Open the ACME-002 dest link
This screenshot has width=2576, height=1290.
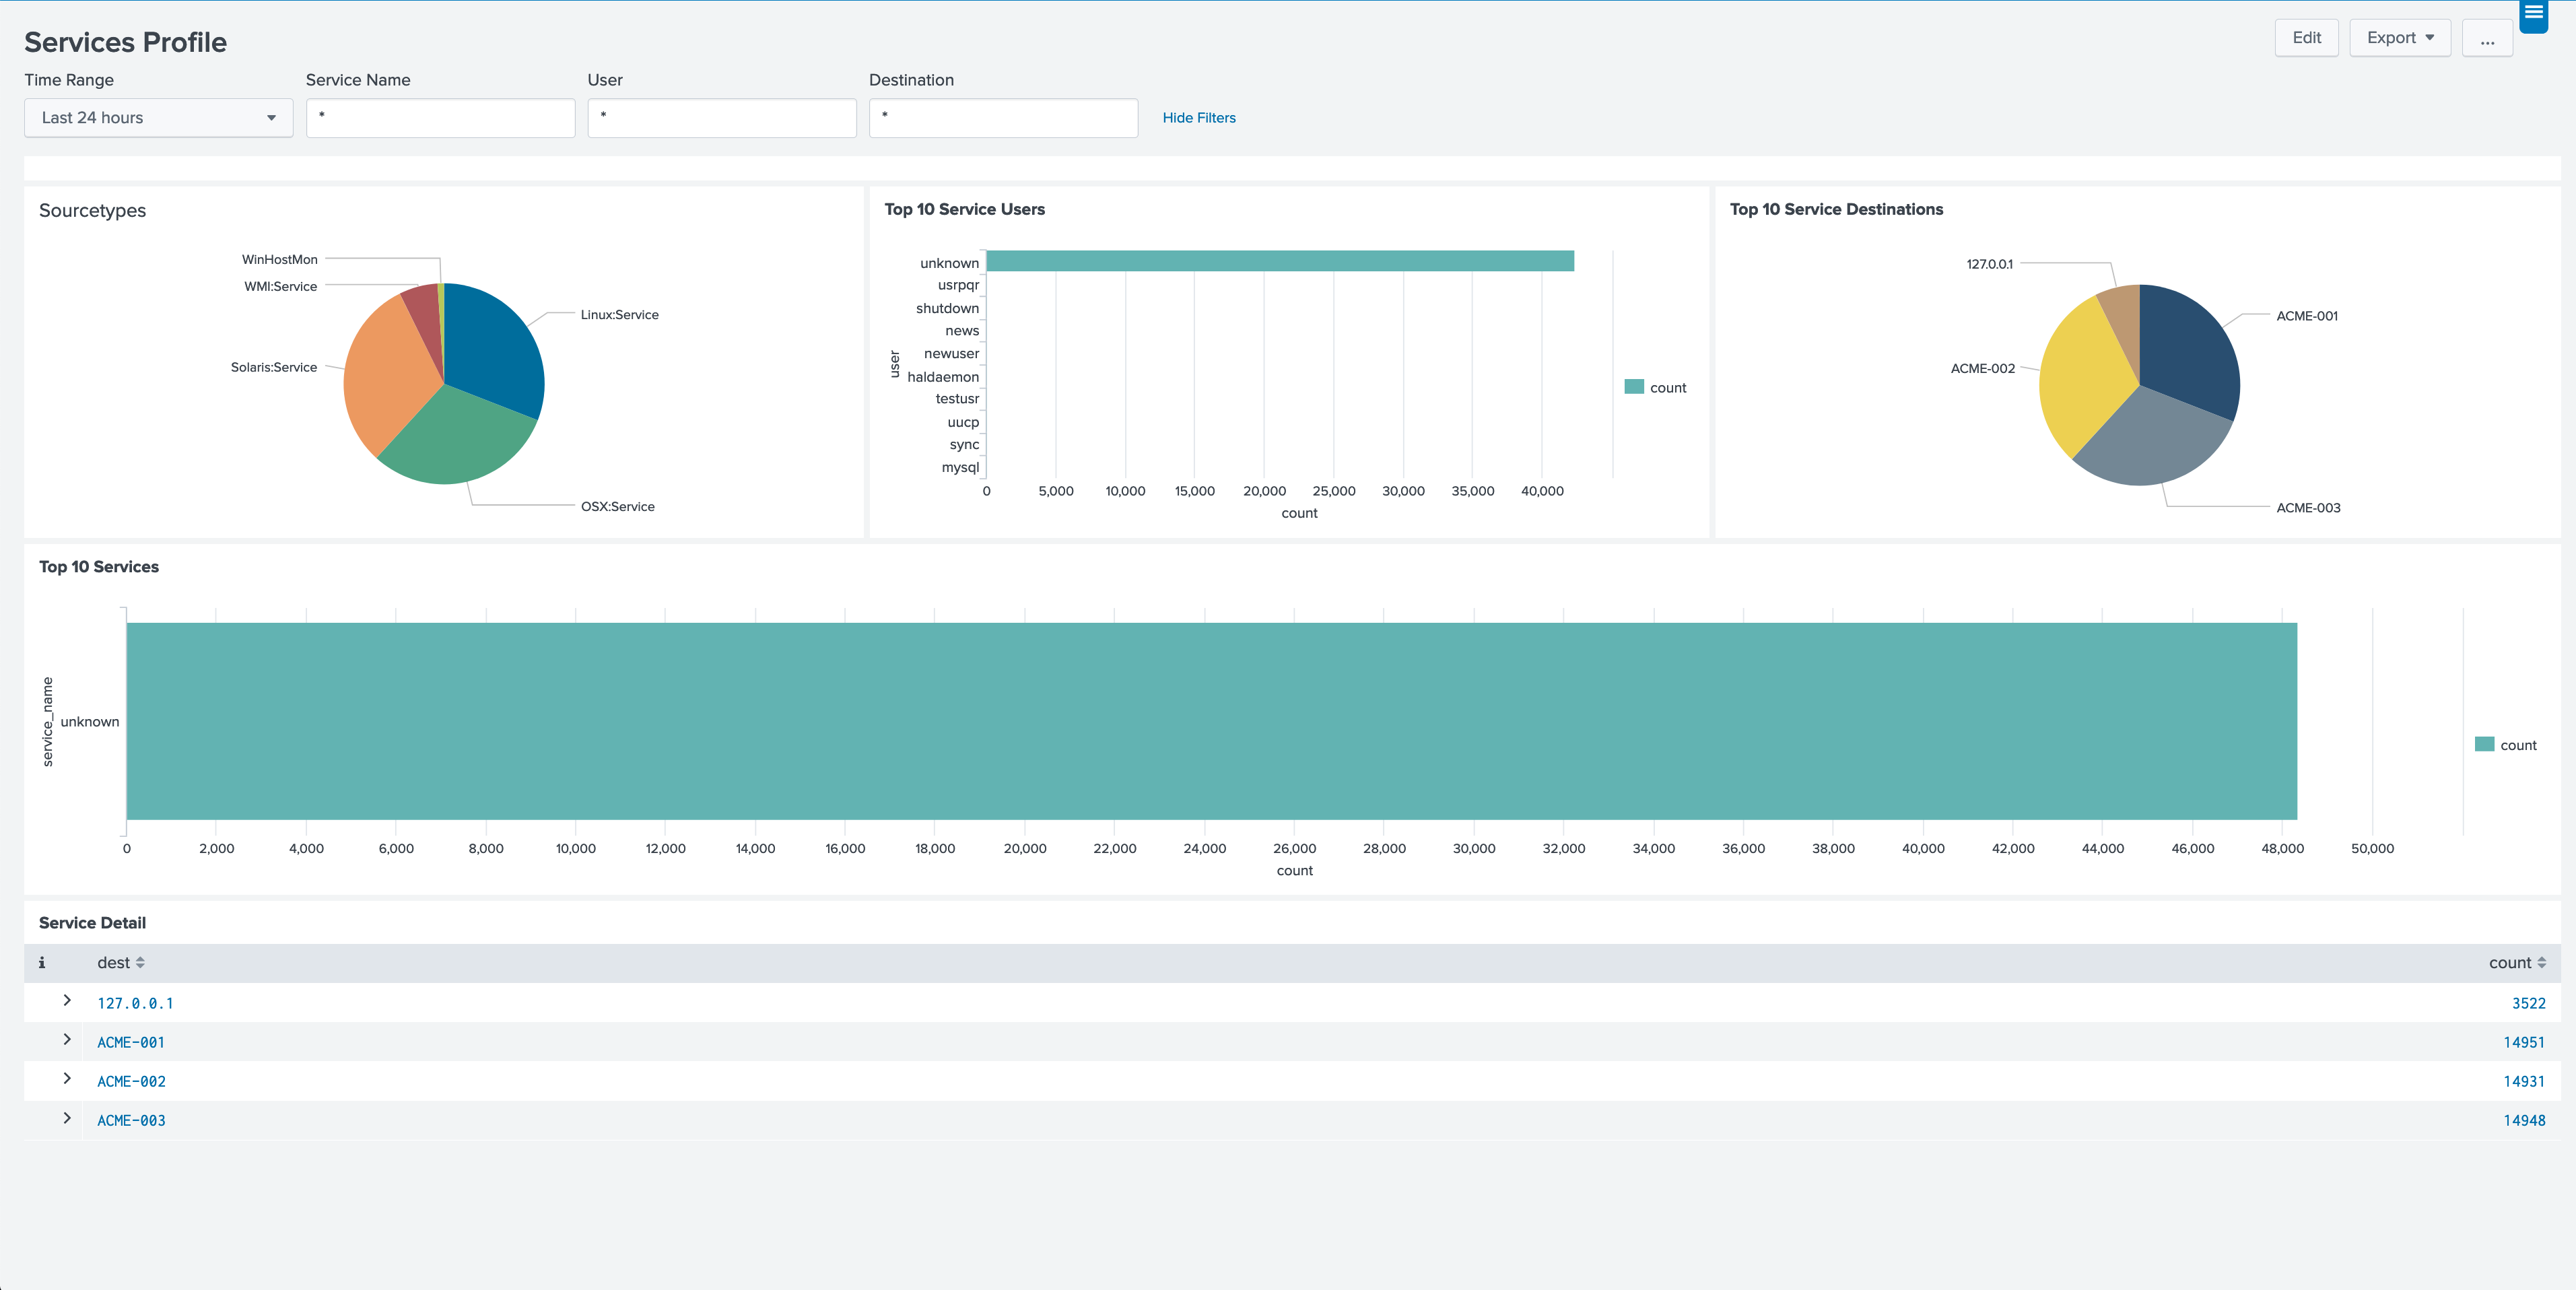pyautogui.click(x=131, y=1081)
